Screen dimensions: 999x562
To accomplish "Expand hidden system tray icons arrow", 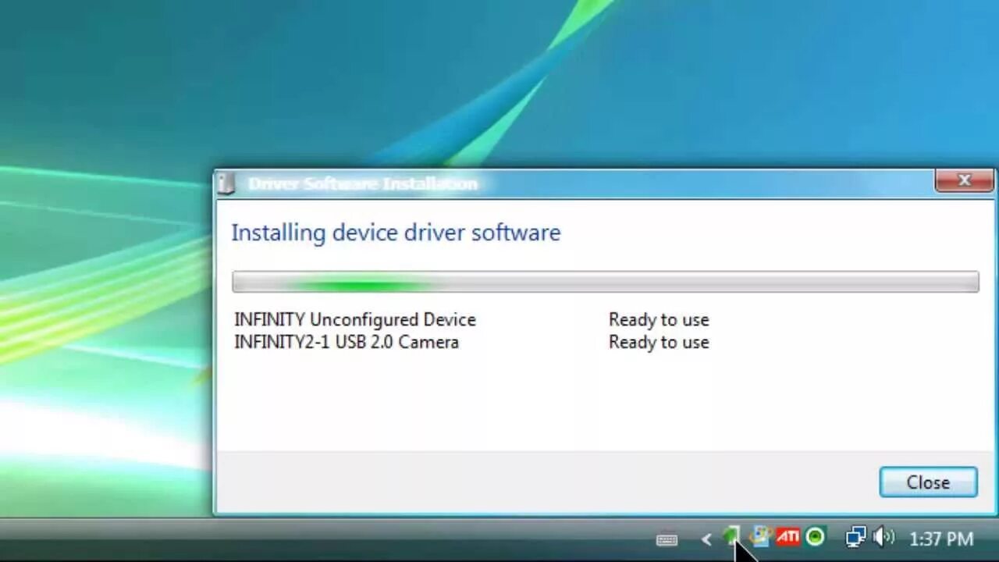I will point(706,539).
